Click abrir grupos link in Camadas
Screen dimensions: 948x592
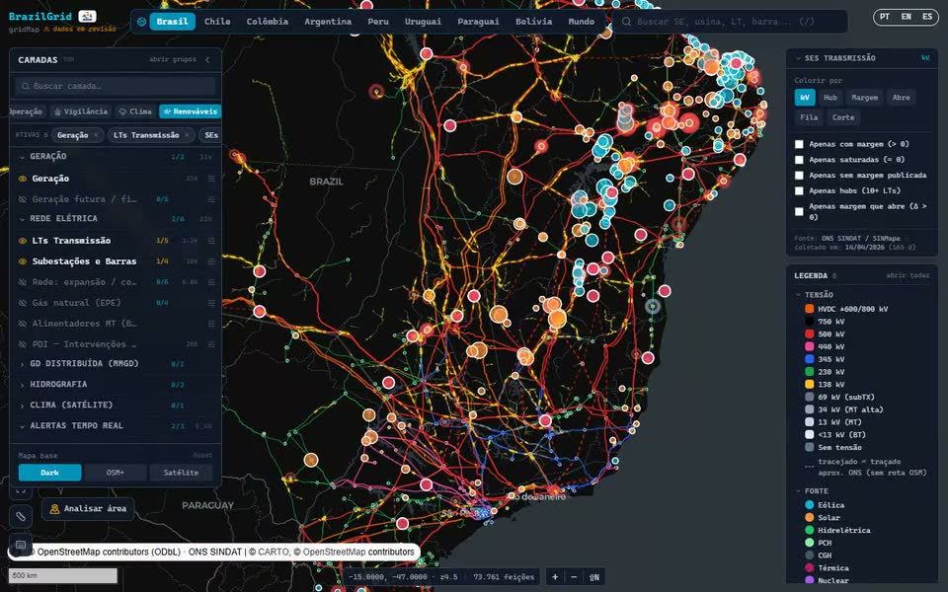tap(173, 60)
